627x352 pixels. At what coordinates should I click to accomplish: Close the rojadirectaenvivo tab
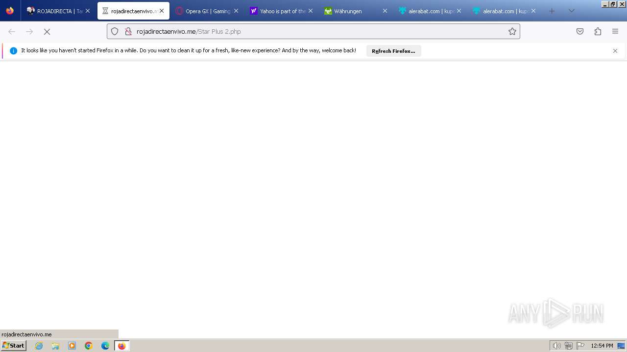pos(162,11)
